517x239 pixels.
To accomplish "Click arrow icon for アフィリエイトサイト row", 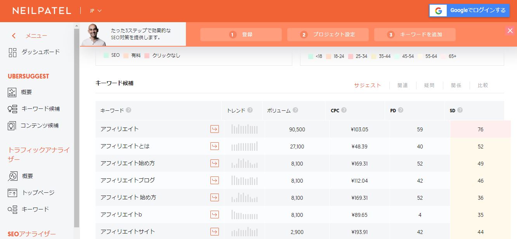I will (x=214, y=232).
